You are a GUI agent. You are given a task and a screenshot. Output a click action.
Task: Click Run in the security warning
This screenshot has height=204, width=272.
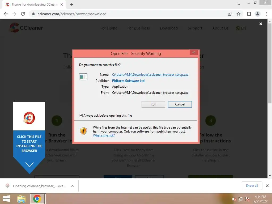[x=153, y=104]
